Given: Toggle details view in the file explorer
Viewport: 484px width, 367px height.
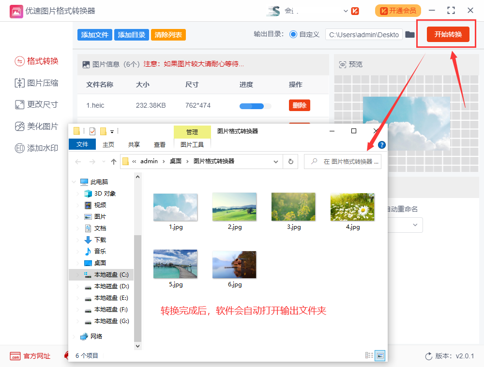Looking at the screenshot, I should (x=370, y=355).
